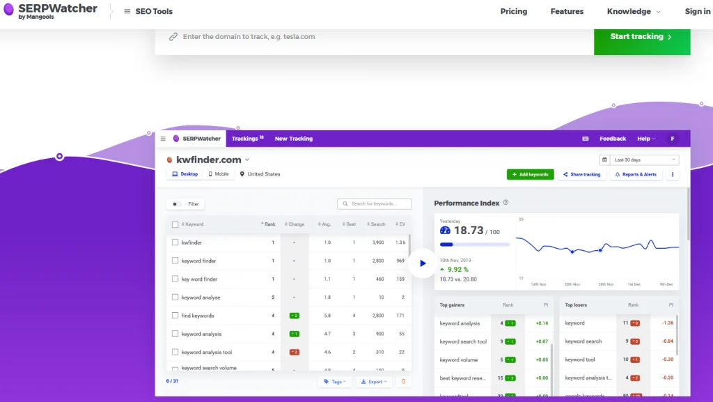Viewport: 713px width, 402px height.
Task: Click the green Add keywords button
Action: (530, 174)
